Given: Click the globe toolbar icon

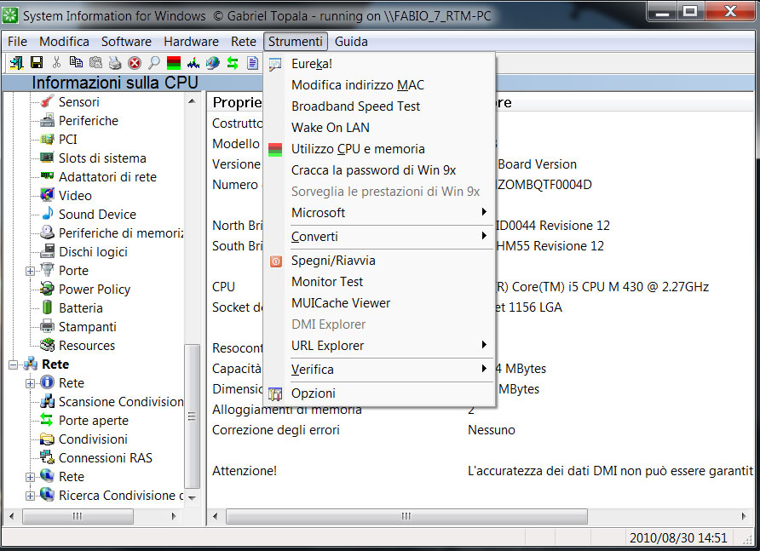Looking at the screenshot, I should tap(213, 62).
